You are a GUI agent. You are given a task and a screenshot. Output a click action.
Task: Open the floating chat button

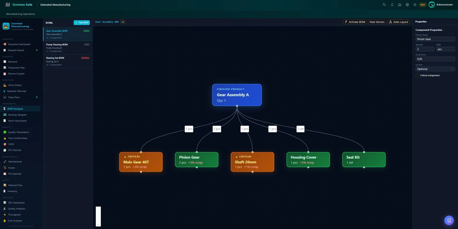click(449, 220)
